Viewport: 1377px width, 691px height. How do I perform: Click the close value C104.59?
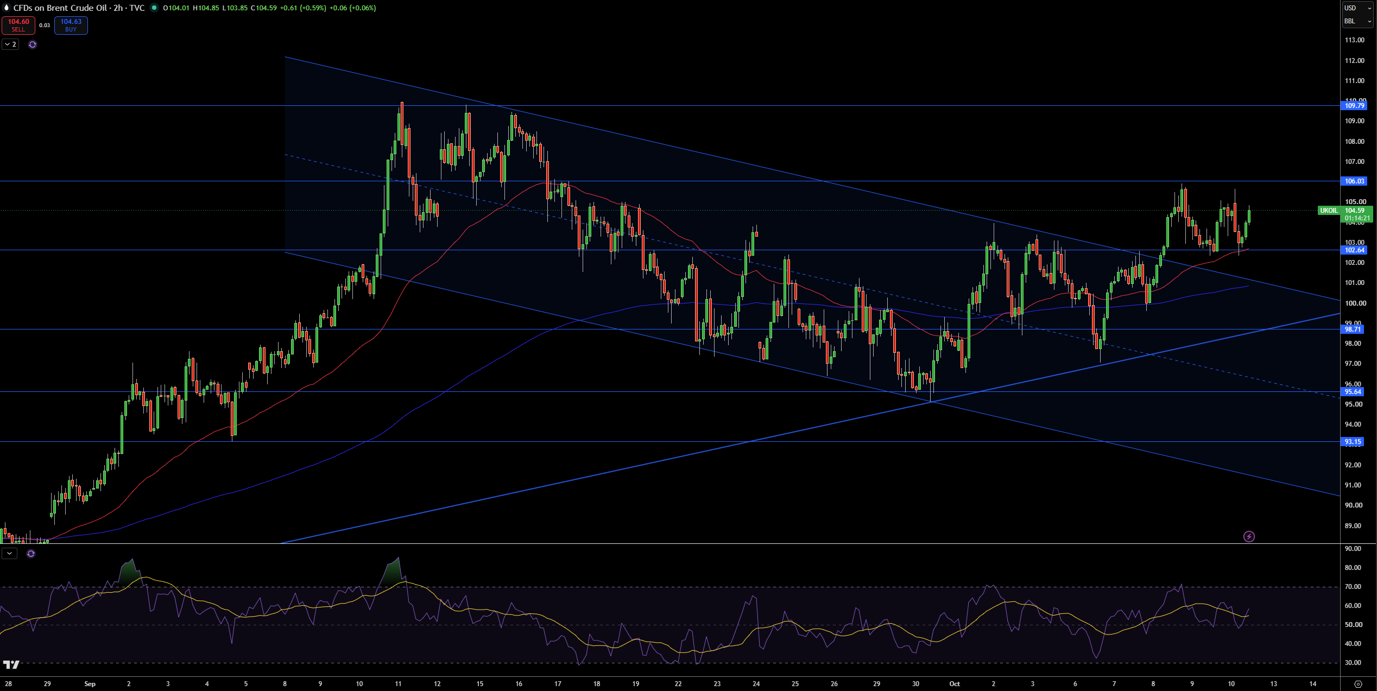pos(264,8)
